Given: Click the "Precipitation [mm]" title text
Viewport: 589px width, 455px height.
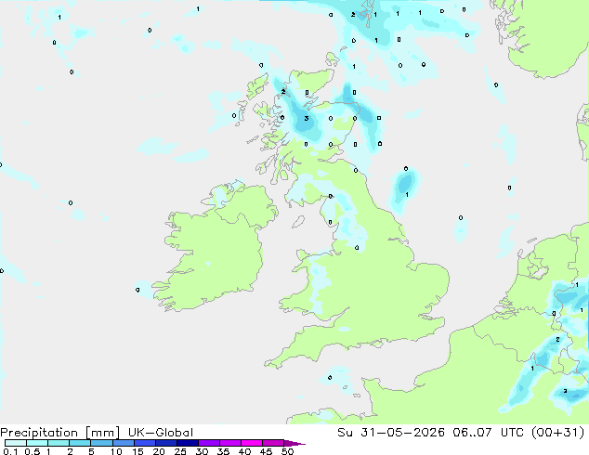Looking at the screenshot, I should (59, 433).
